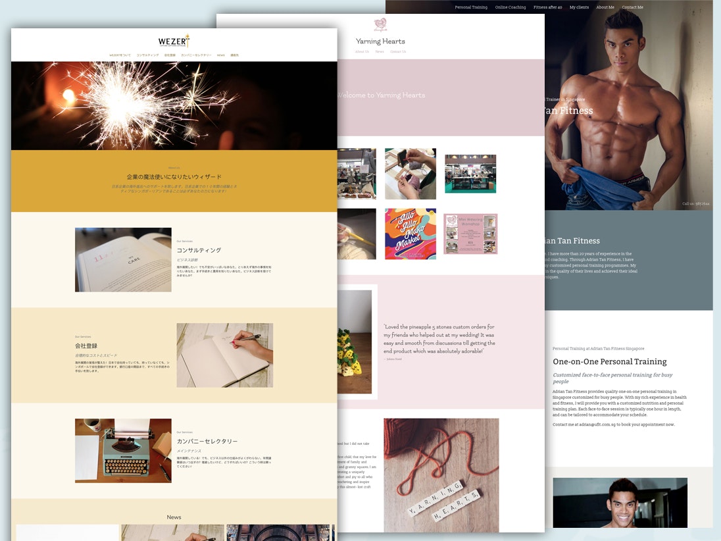Open the pink Mini Weaving Workshop flyer
The height and width of the screenshot is (541, 721).
click(x=470, y=234)
